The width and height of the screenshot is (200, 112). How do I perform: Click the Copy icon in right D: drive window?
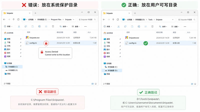click(x=125, y=27)
